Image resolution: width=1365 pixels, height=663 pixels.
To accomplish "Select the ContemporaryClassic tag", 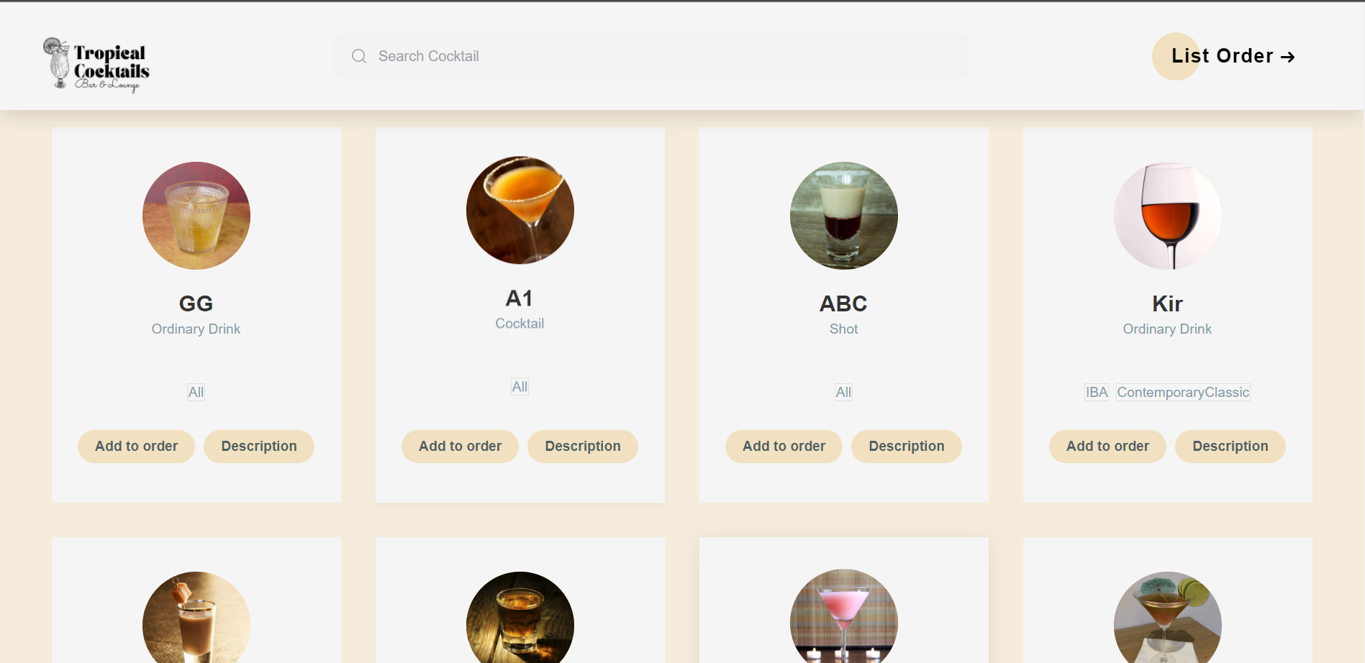I will (1183, 392).
